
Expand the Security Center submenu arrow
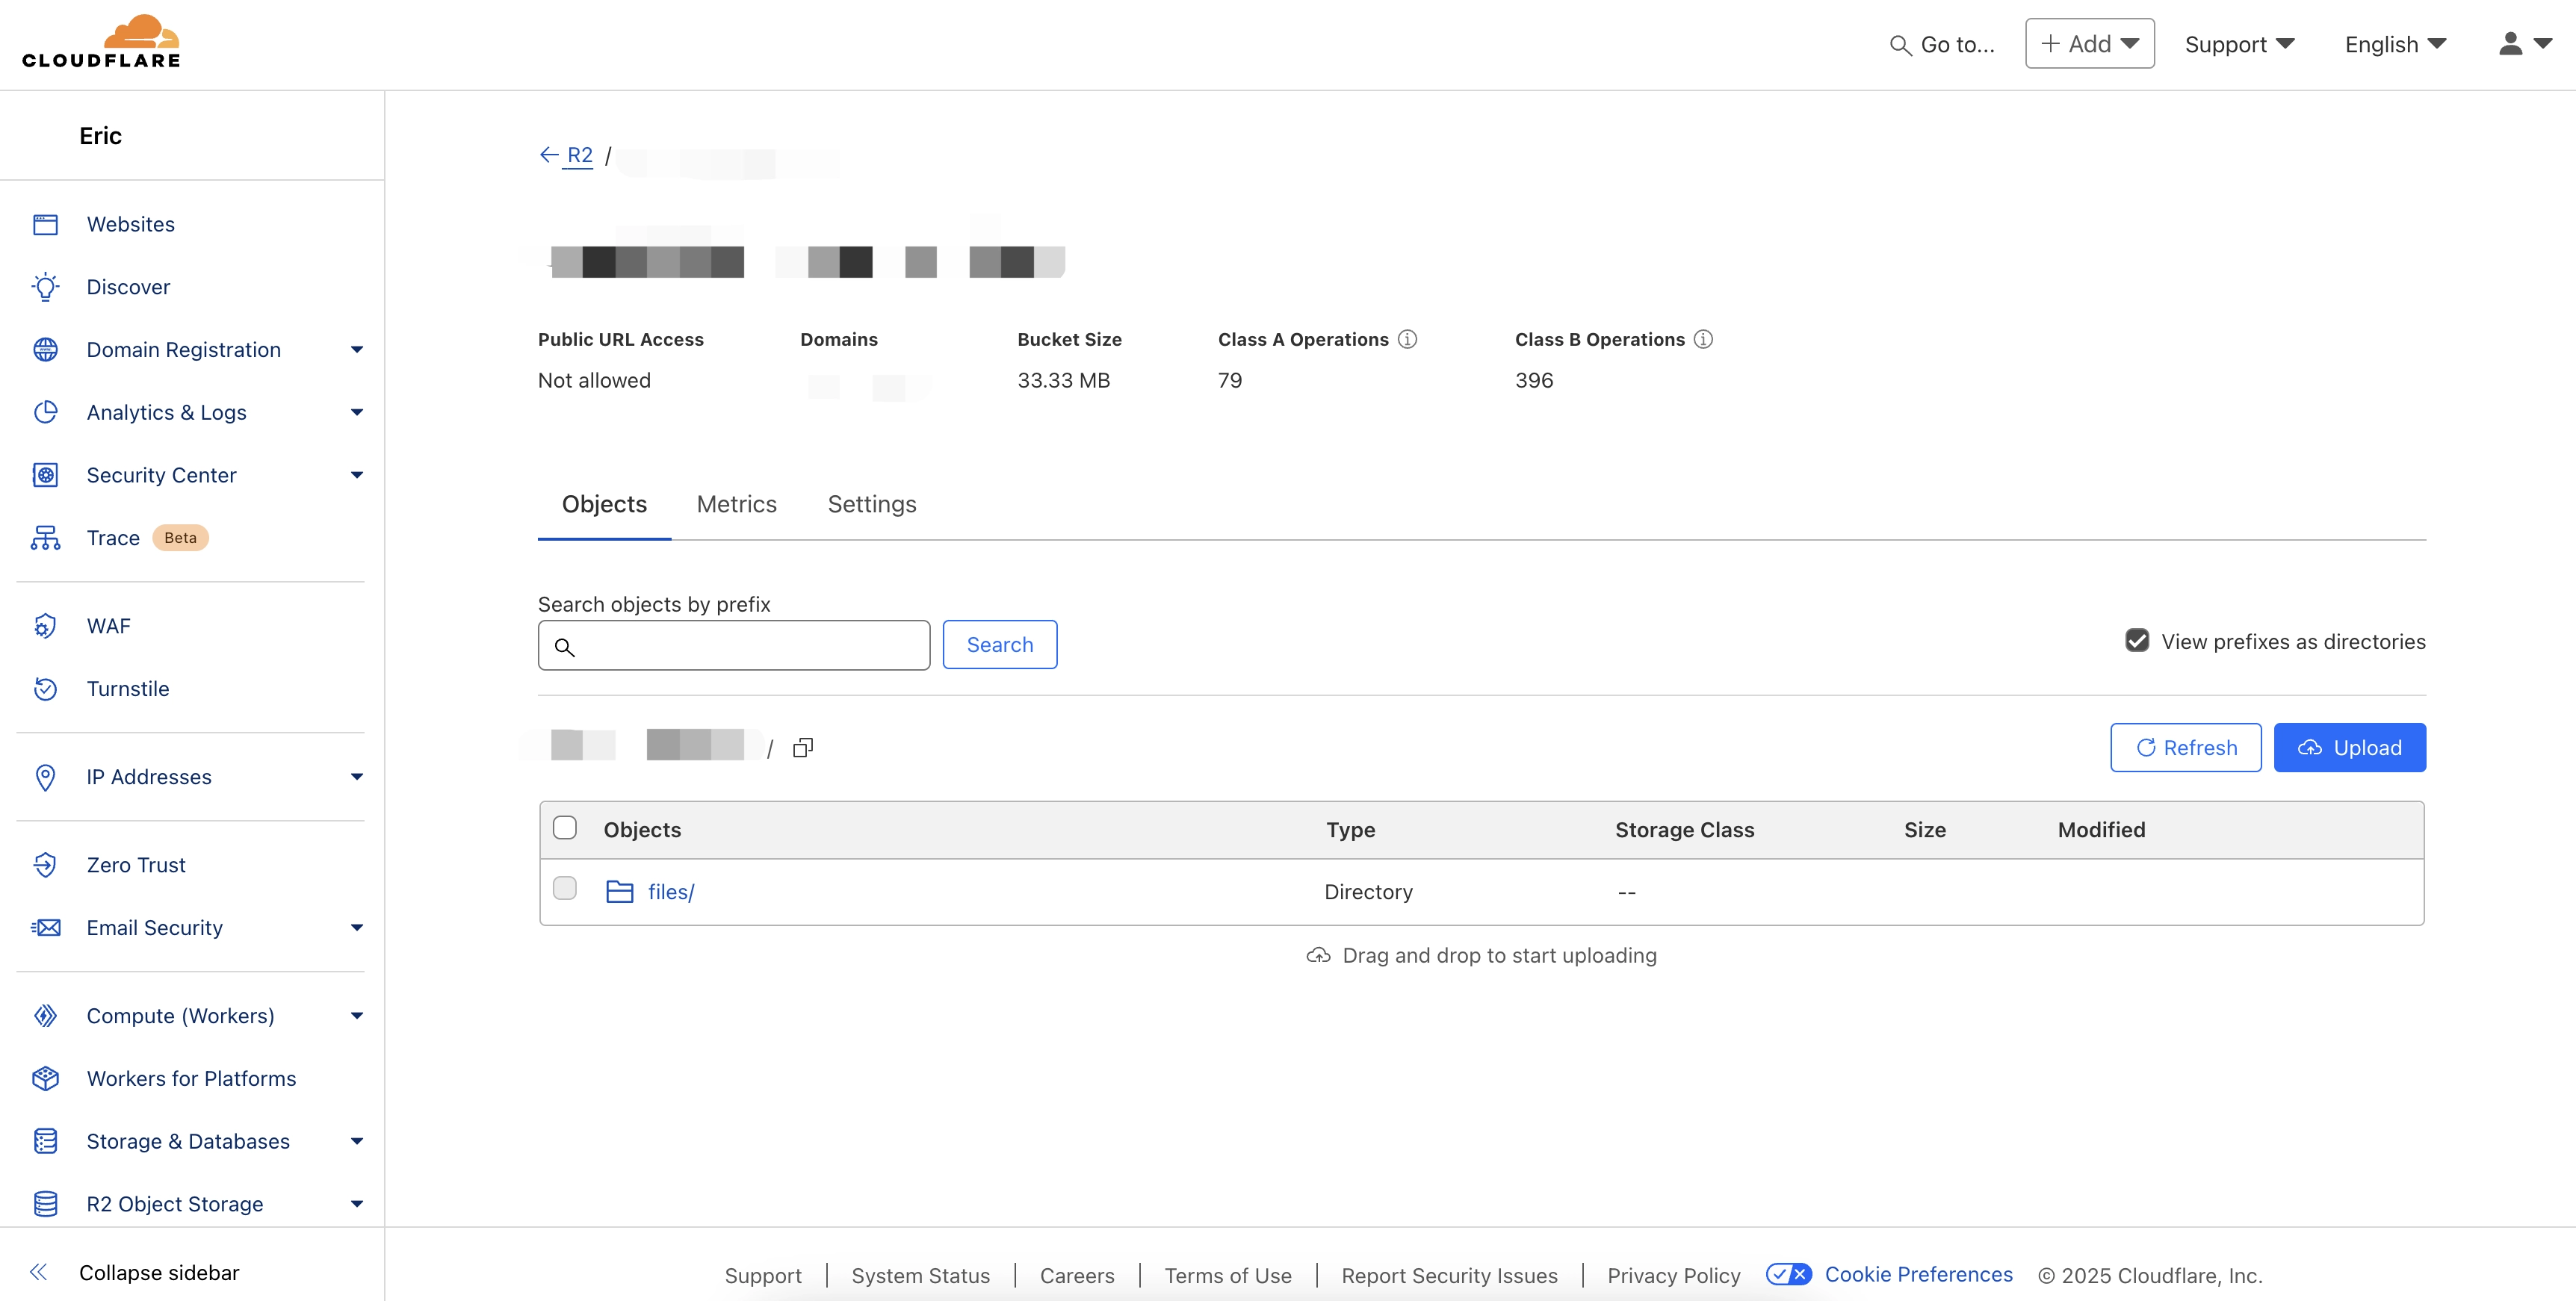click(x=357, y=475)
